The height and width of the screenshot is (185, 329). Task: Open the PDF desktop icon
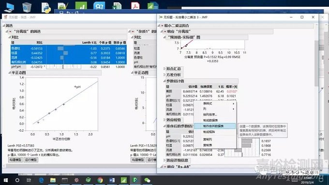click(x=135, y=6)
